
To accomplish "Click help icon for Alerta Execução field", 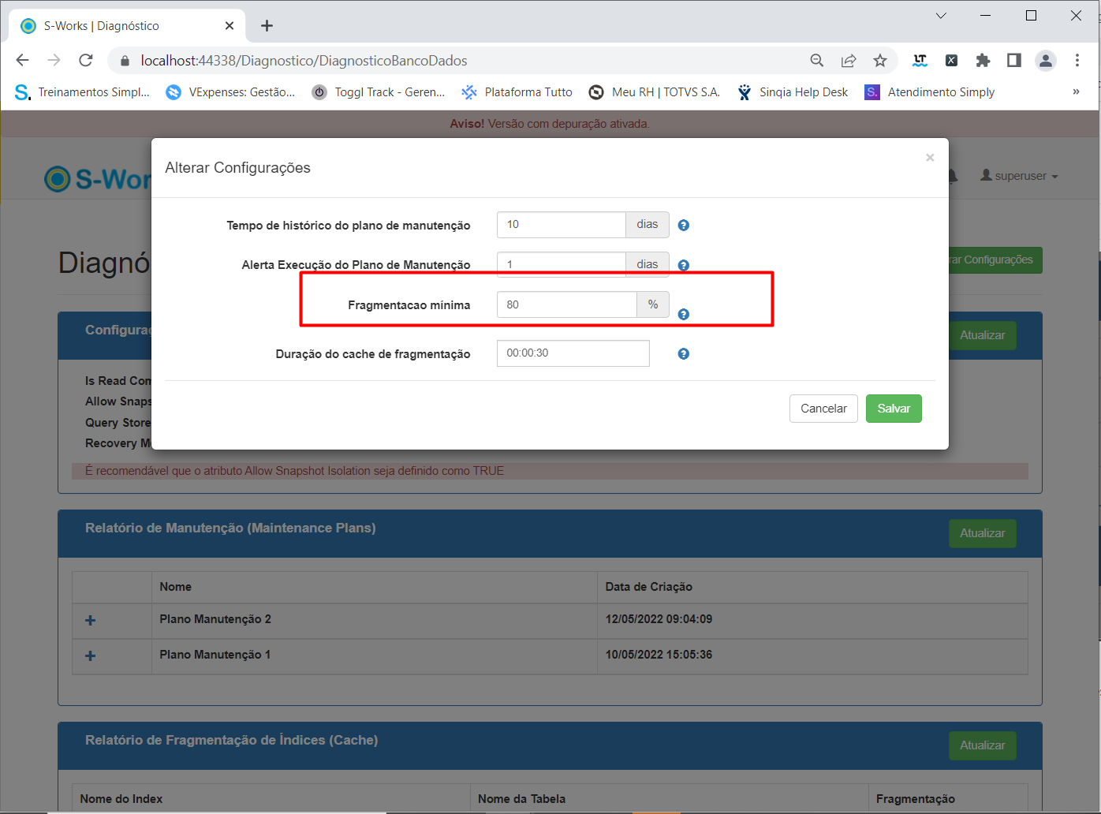I will tap(684, 265).
